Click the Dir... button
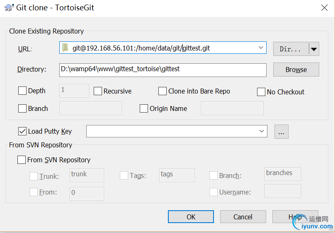Viewport: 335px width, 233px height. [x=291, y=49]
